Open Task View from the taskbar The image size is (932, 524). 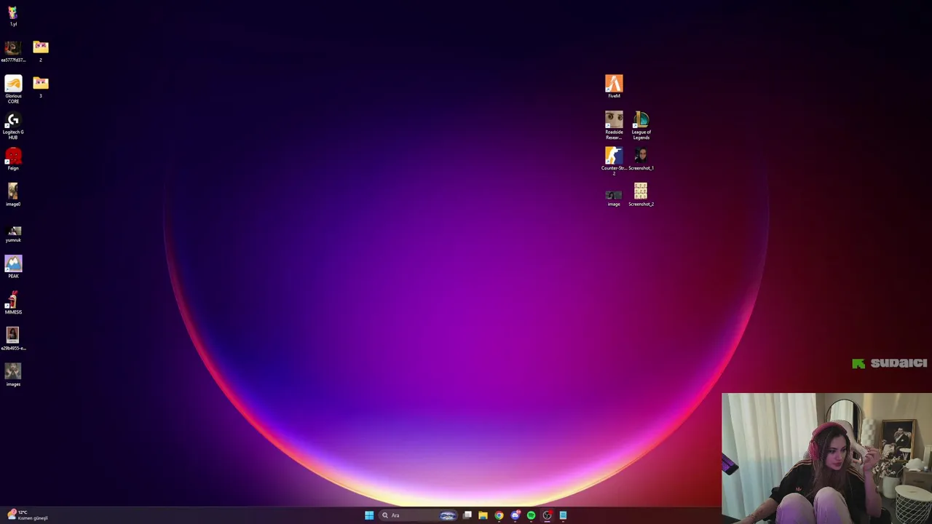click(467, 515)
